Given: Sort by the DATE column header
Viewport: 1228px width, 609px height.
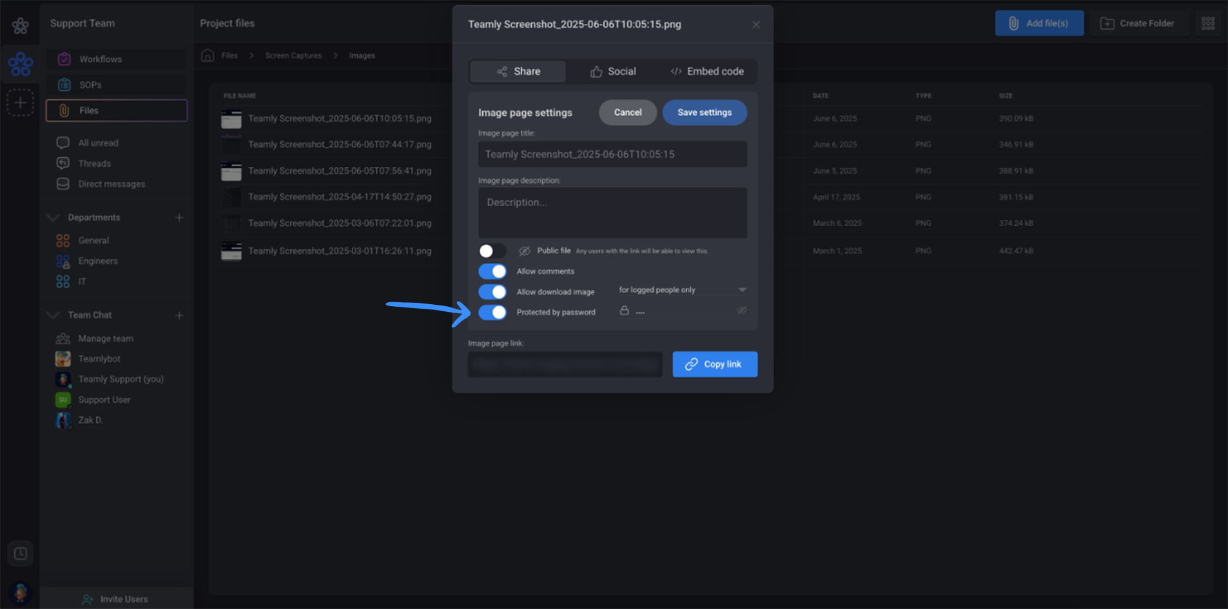Looking at the screenshot, I should click(821, 96).
